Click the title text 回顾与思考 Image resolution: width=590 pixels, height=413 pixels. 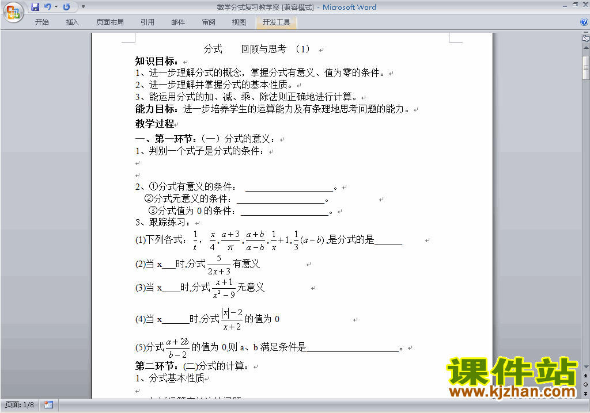[264, 49]
